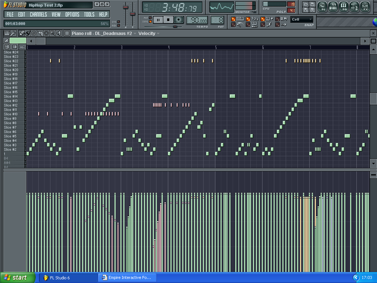
Task: Click the main volume slider knob
Action: (x=126, y=7)
